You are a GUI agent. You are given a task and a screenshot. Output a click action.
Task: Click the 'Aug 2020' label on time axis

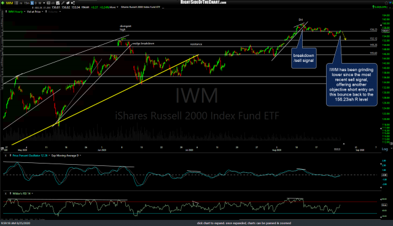pyautogui.click(x=276, y=150)
